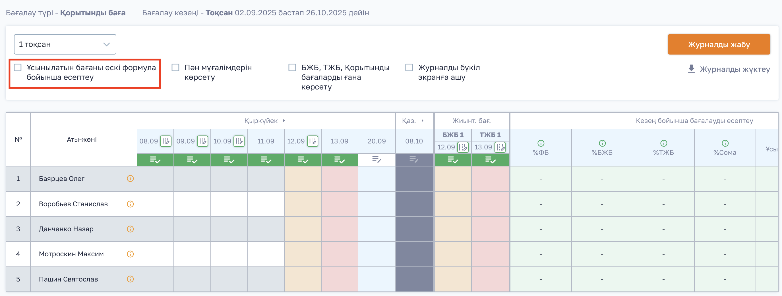The width and height of the screenshot is (782, 296).
Task: Open the grading icon beside 10.09 date
Action: (239, 141)
